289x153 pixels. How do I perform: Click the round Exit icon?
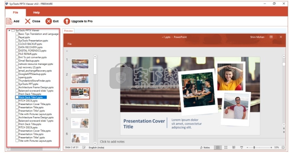click(49, 21)
